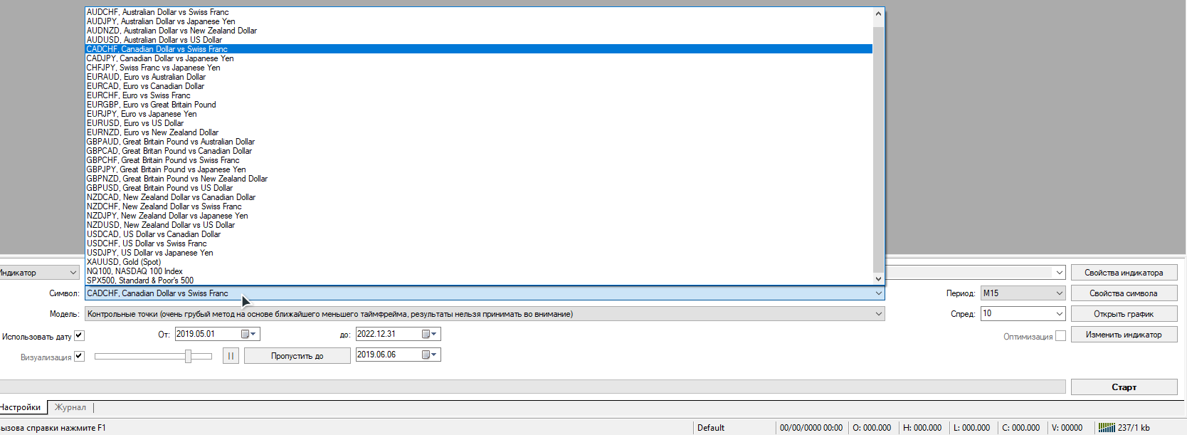
Task: Select NQ100, NASDAQ 100 Index
Action: pos(479,271)
